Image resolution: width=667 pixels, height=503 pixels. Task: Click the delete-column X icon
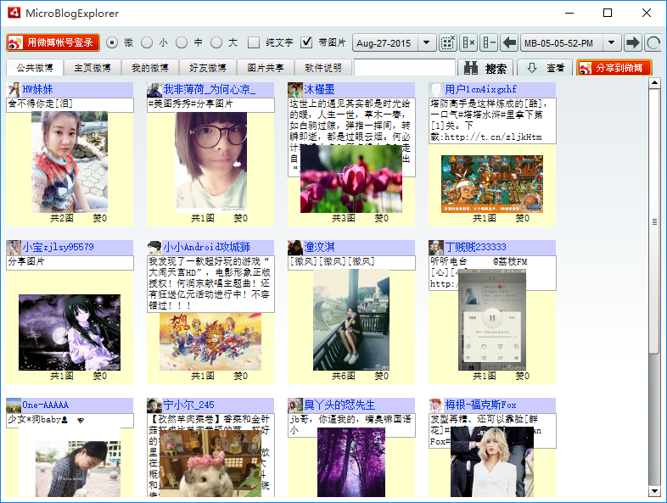pyautogui.click(x=468, y=42)
